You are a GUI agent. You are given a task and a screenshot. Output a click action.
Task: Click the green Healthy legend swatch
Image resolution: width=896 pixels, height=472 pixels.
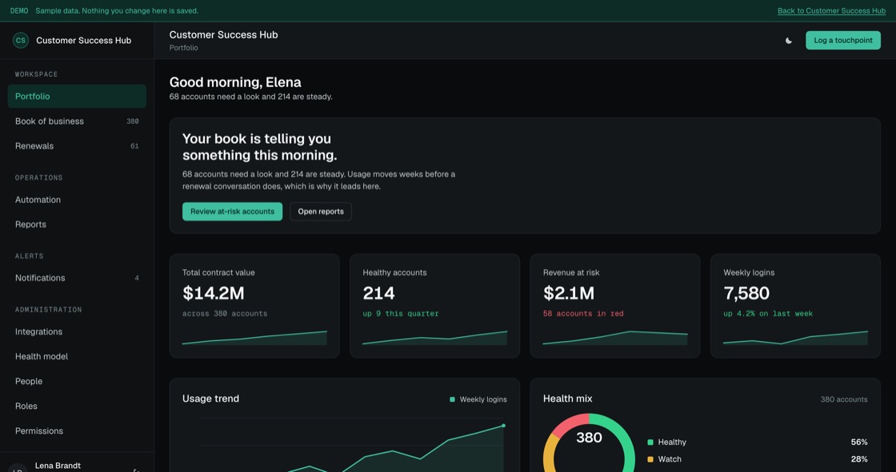[650, 442]
